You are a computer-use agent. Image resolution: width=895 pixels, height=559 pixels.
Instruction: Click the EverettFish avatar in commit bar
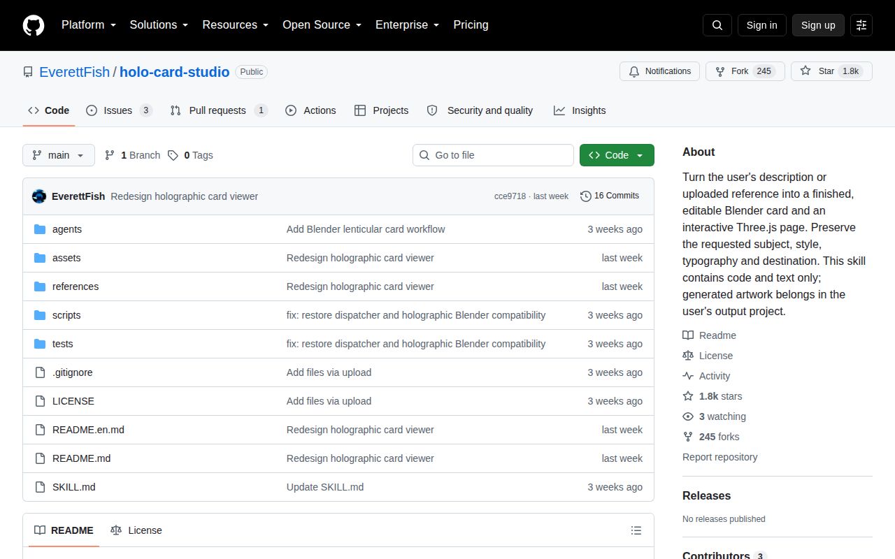39,196
